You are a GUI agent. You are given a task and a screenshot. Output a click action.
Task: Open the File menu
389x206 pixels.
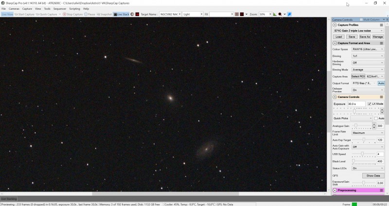(x=3, y=9)
